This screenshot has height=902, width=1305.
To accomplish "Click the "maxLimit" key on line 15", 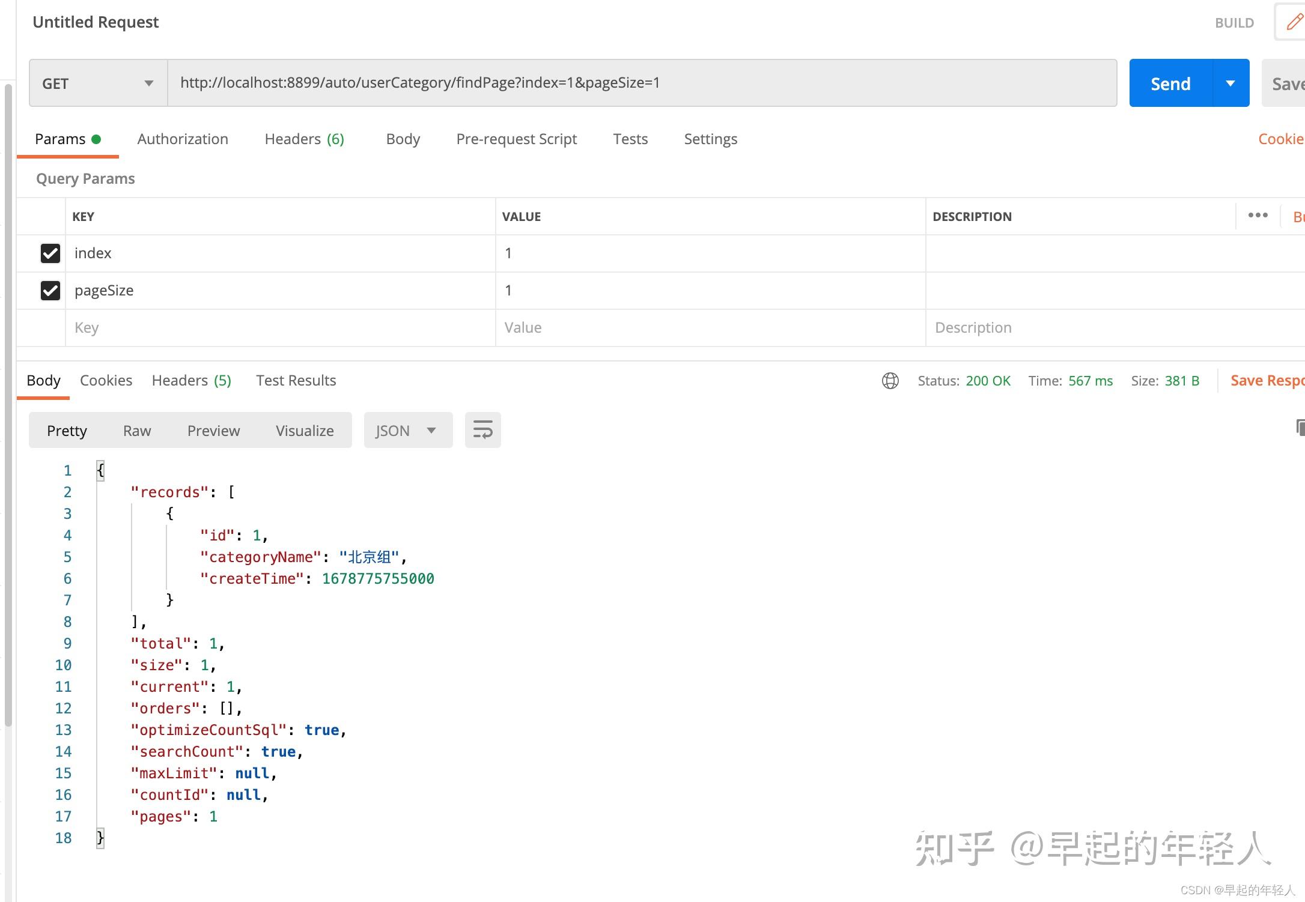I will coord(174,773).
